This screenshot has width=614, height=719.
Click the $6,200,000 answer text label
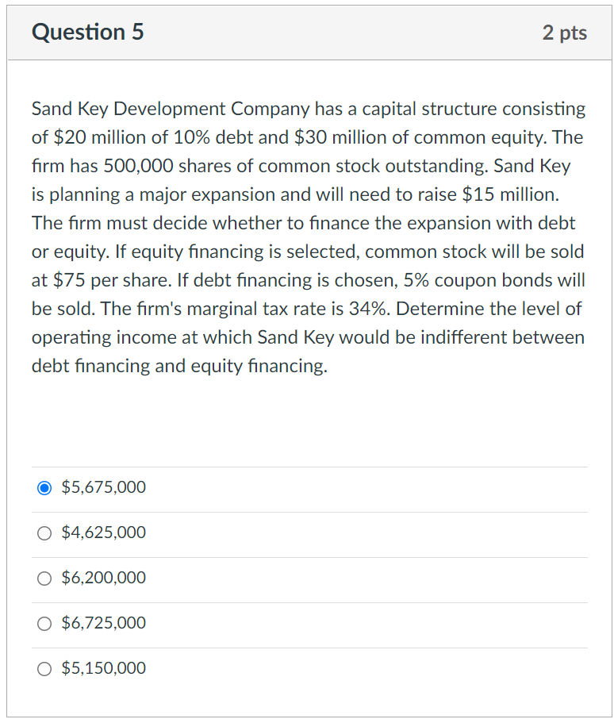(103, 578)
